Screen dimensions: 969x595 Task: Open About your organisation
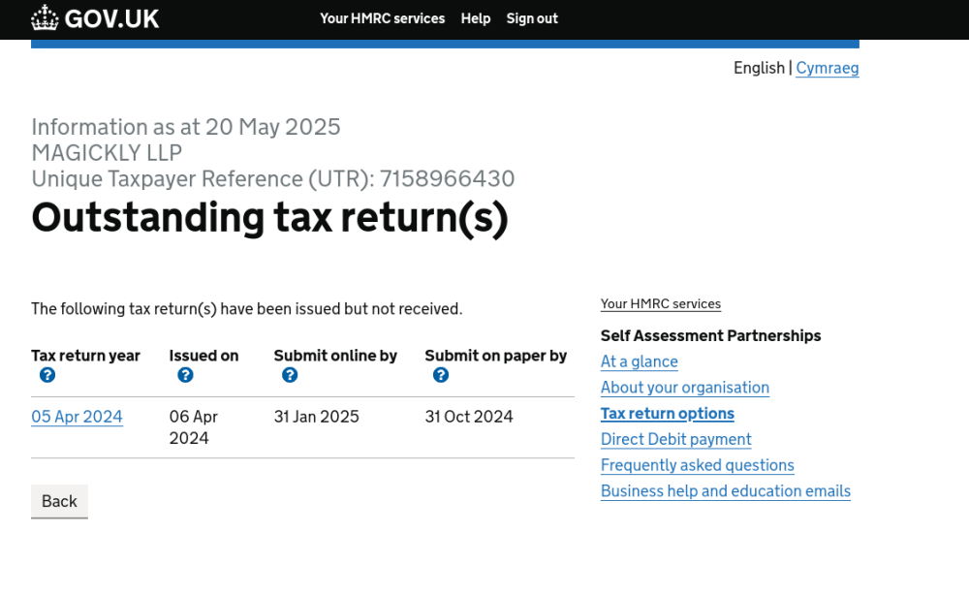point(684,388)
